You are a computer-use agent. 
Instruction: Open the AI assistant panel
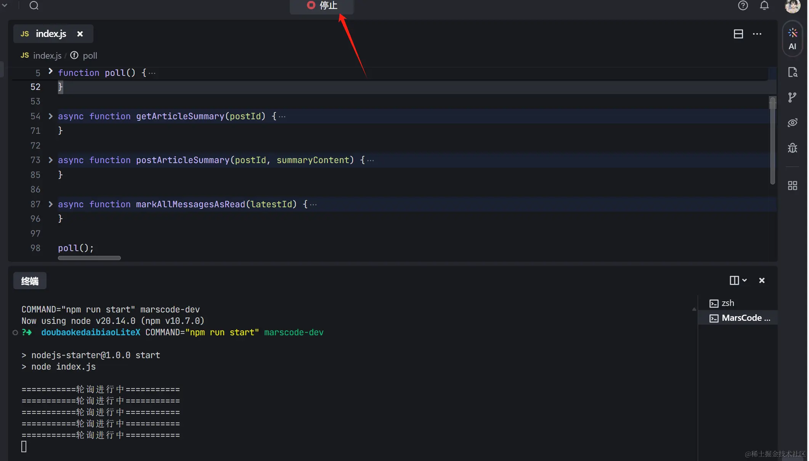793,38
